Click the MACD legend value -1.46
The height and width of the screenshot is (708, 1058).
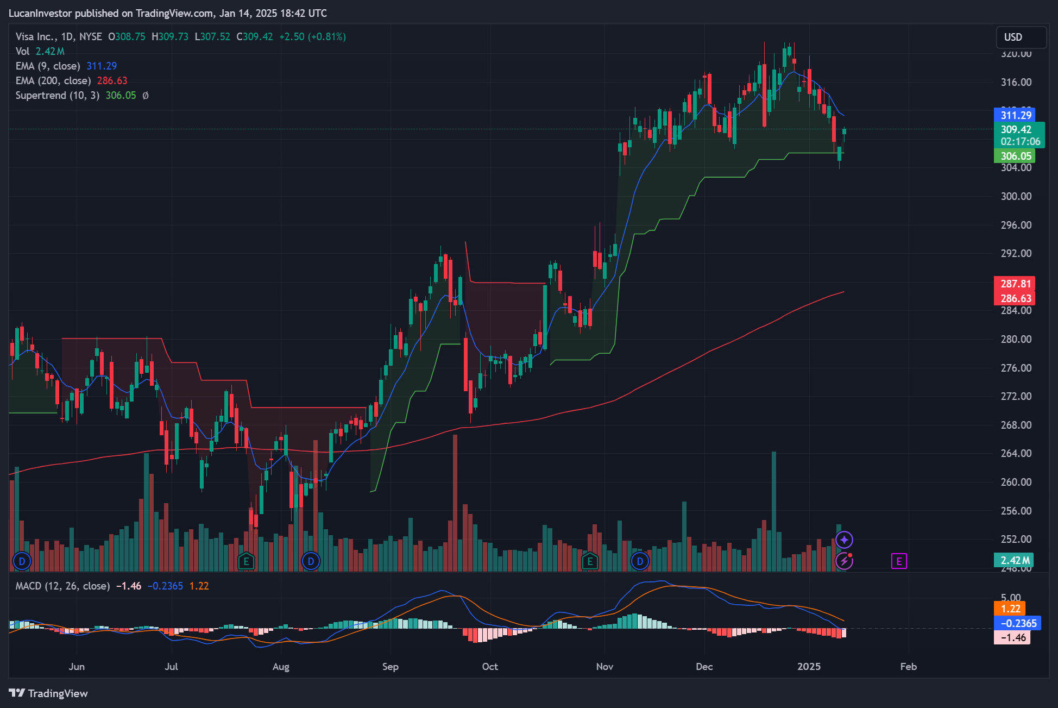pyautogui.click(x=129, y=586)
